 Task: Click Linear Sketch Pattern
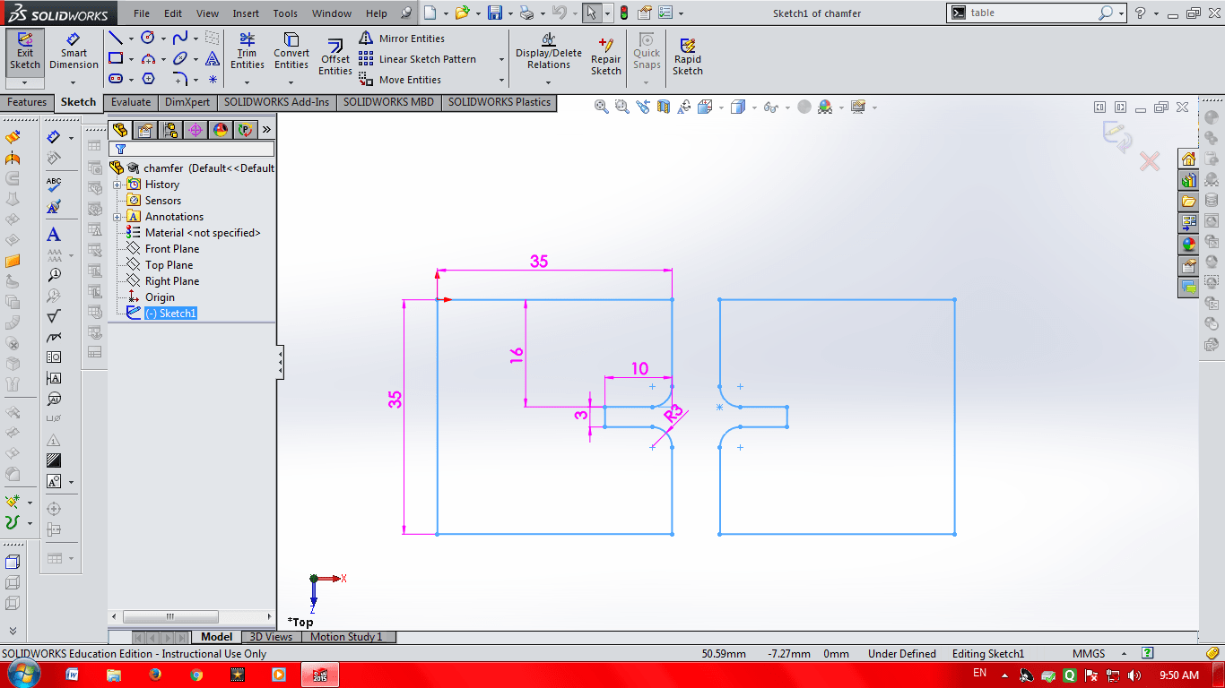[x=418, y=59]
